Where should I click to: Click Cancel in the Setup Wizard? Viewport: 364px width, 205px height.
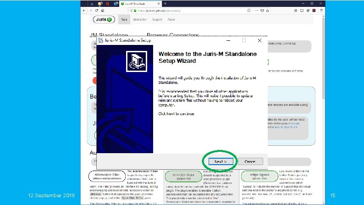(x=250, y=161)
